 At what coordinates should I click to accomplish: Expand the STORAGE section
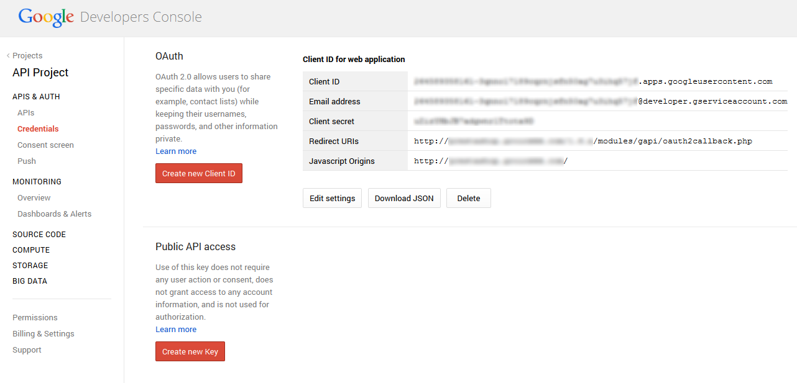click(30, 266)
